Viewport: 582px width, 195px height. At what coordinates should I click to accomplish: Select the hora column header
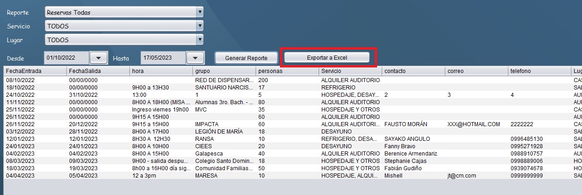pos(161,71)
